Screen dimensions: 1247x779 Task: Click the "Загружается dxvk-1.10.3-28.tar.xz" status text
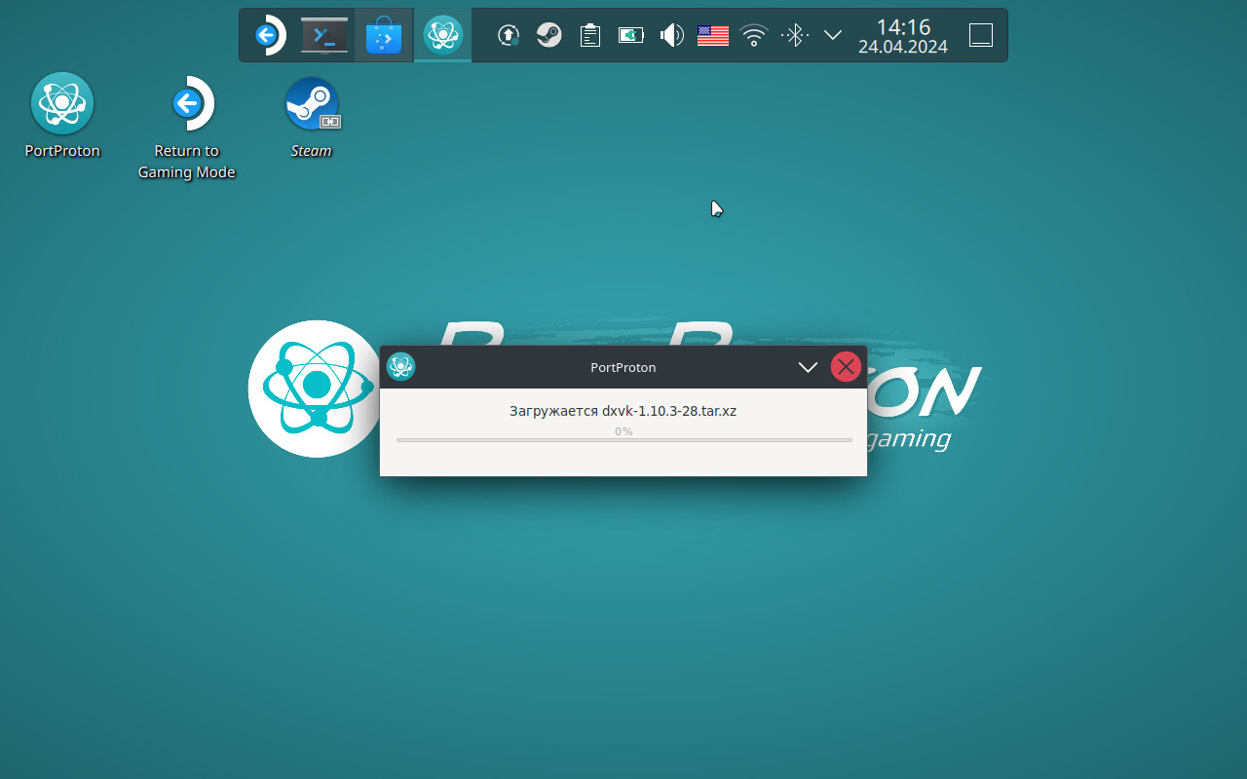pyautogui.click(x=623, y=411)
